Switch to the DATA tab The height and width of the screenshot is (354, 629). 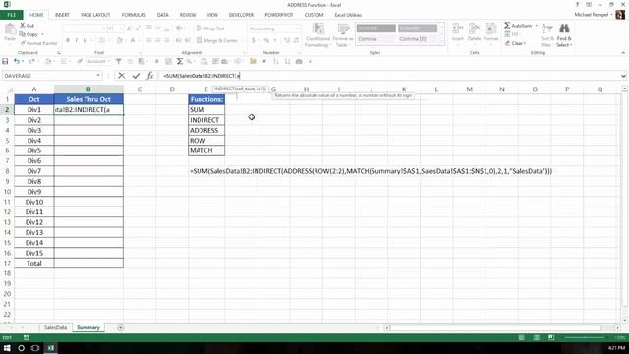(x=162, y=15)
